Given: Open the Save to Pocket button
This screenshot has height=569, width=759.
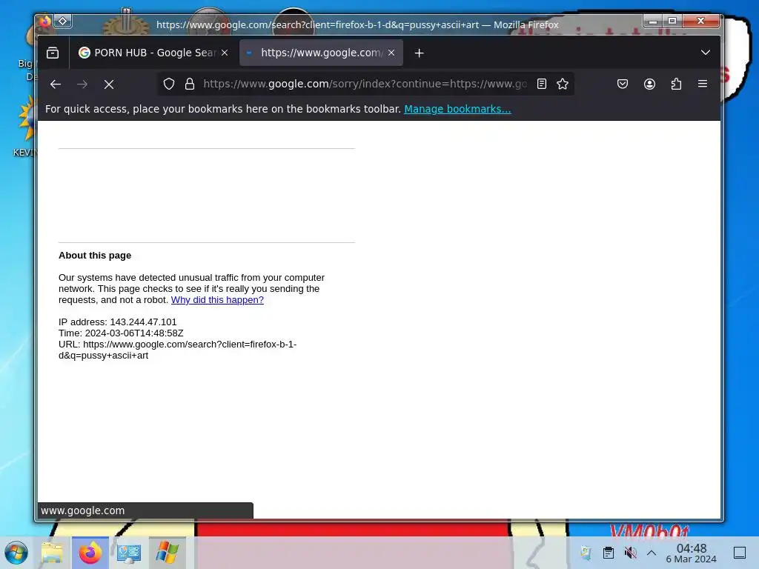Looking at the screenshot, I should tap(623, 84).
